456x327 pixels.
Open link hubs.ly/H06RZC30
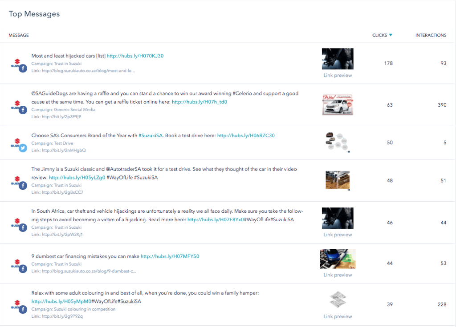point(246,136)
